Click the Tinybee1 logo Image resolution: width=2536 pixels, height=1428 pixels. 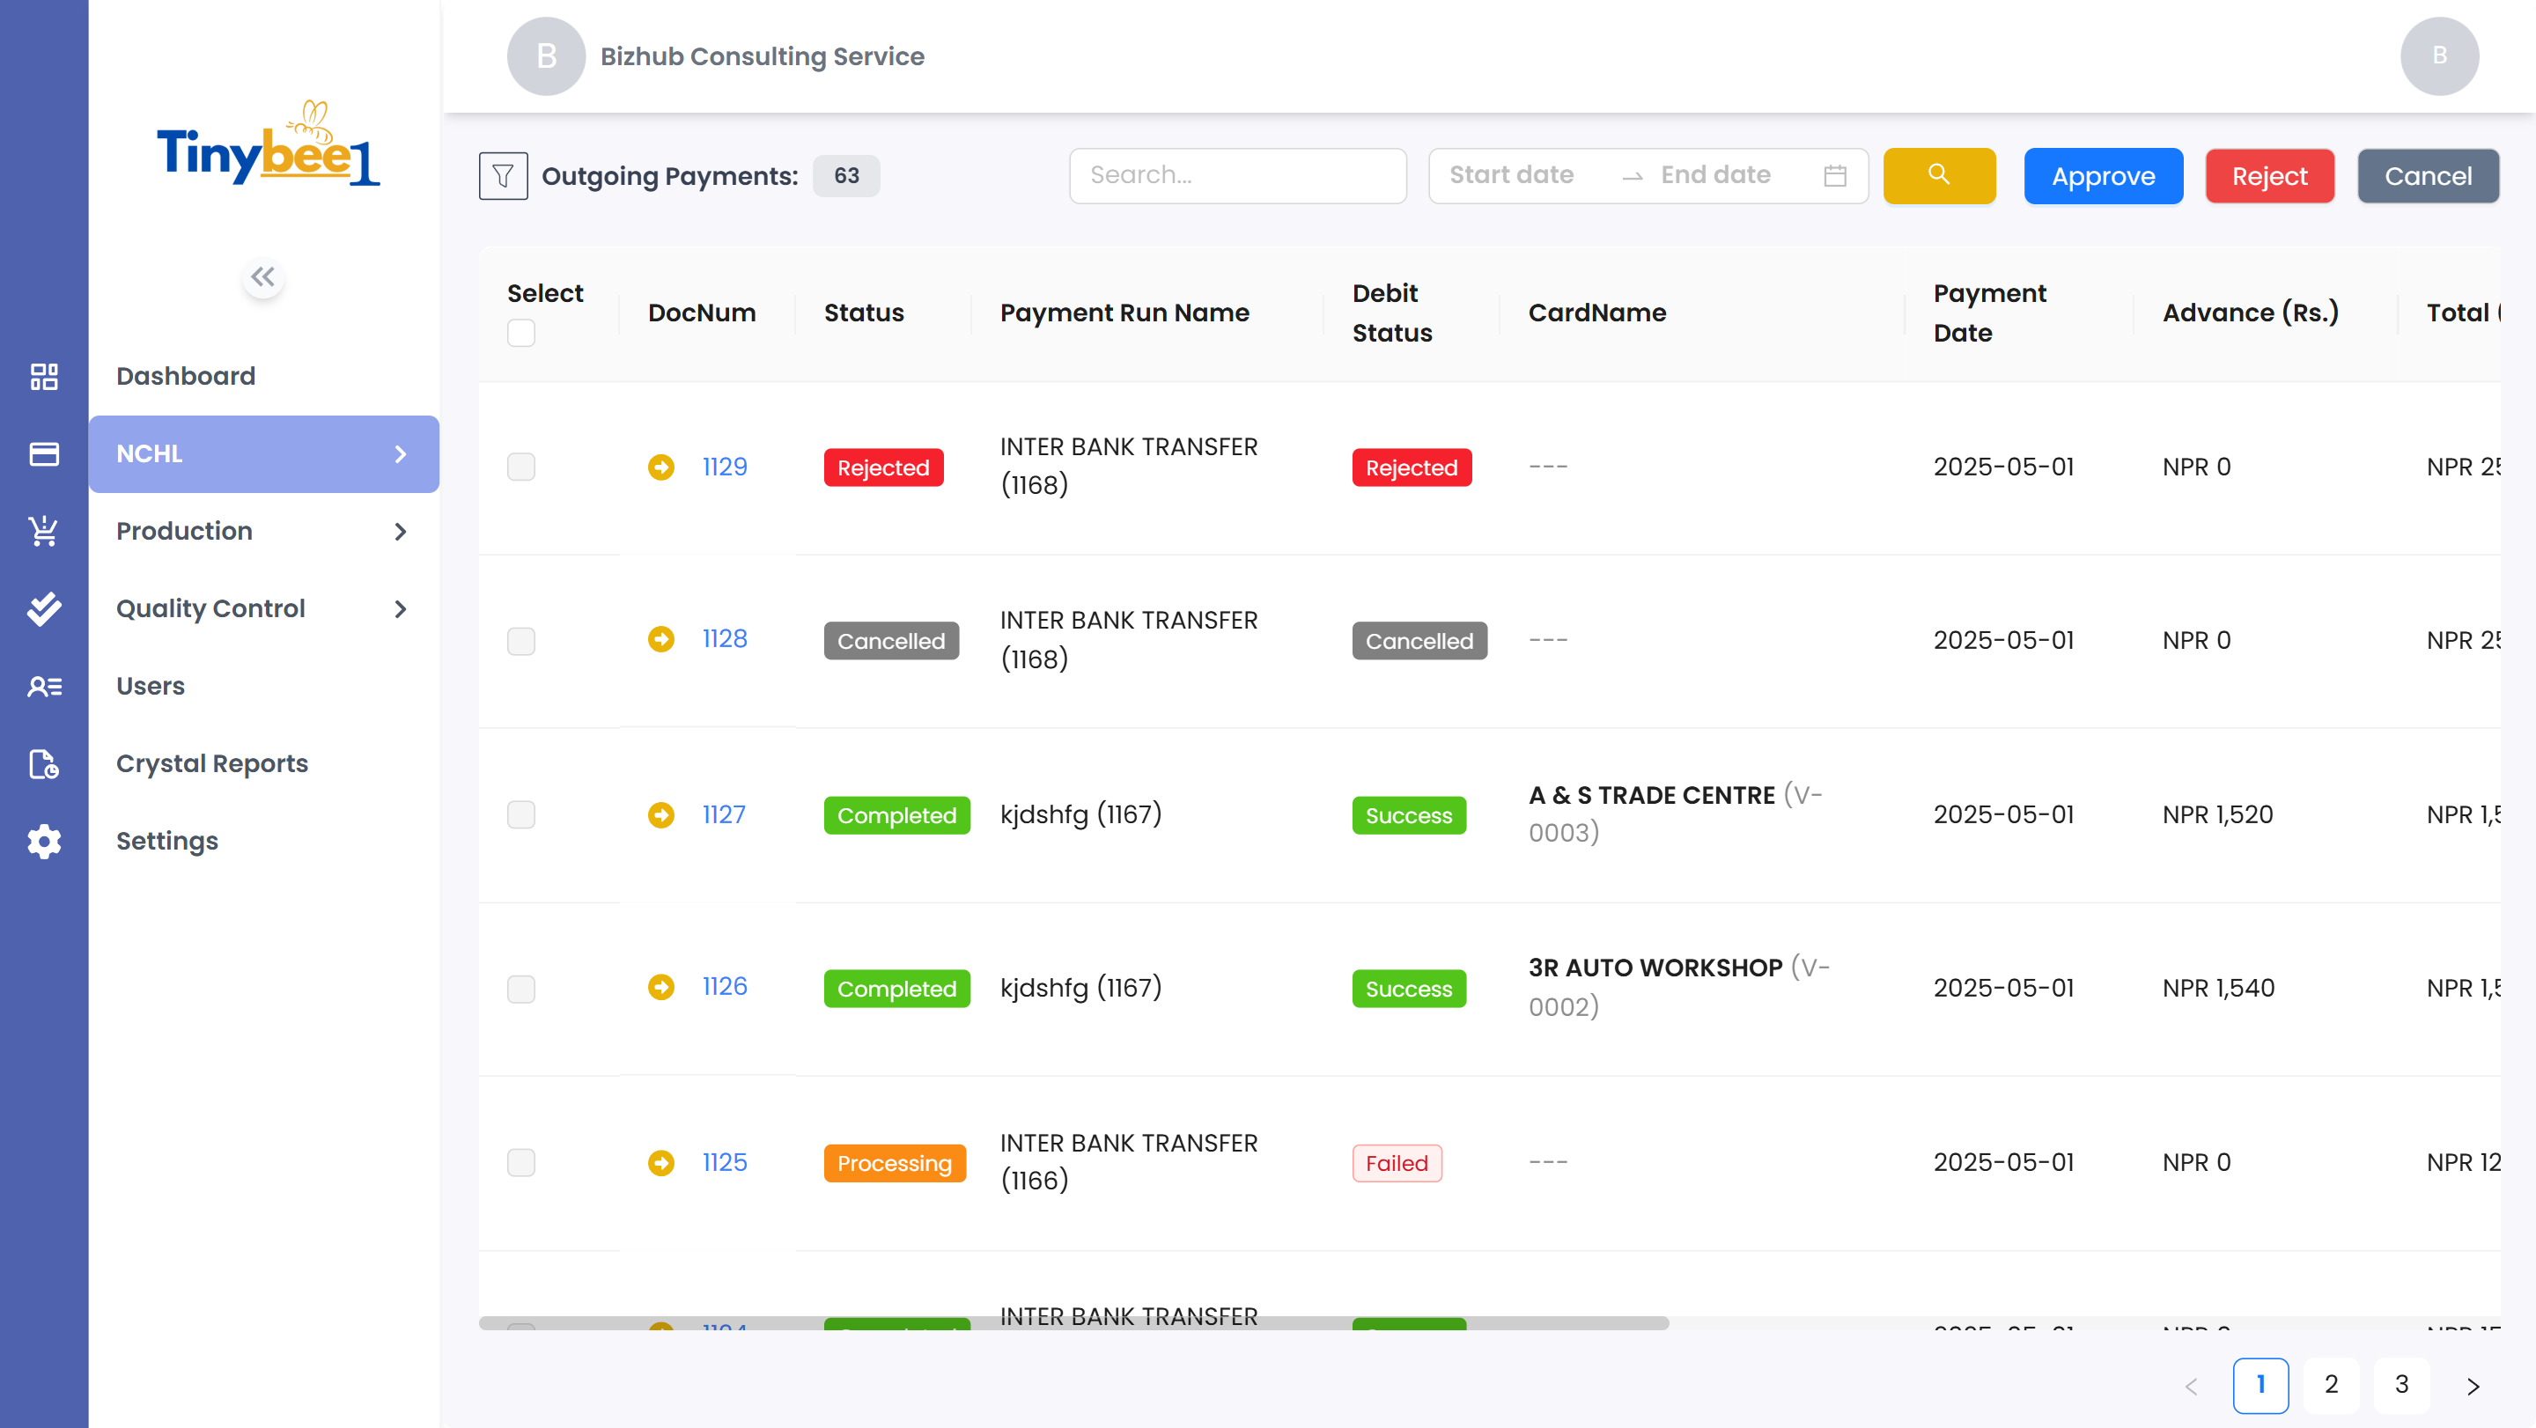pyautogui.click(x=269, y=144)
